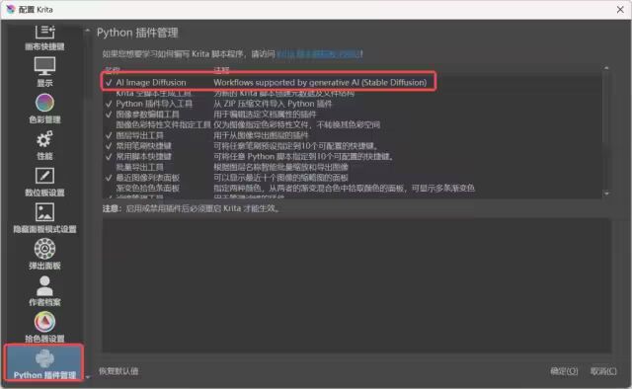This screenshot has width=632, height=389.
Task: Select the Python 插件管理 sidebar entry
Action: [x=43, y=363]
